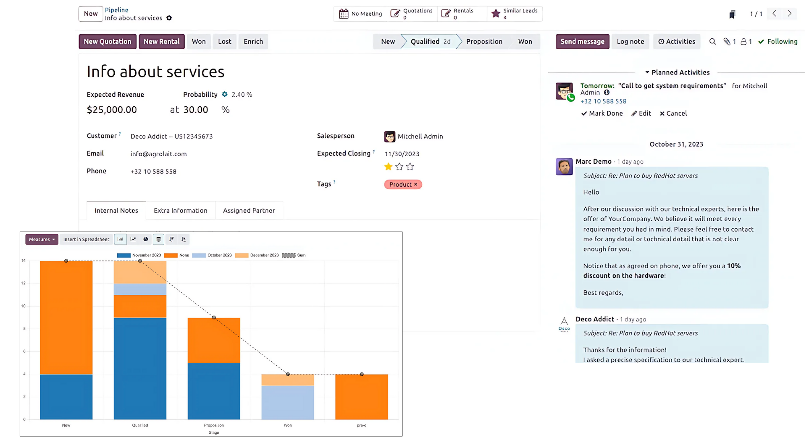Image resolution: width=805 pixels, height=443 pixels.
Task: Open the gear menu next to record title
Action: tap(169, 18)
